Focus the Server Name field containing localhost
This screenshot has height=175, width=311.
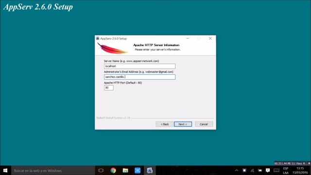139,66
